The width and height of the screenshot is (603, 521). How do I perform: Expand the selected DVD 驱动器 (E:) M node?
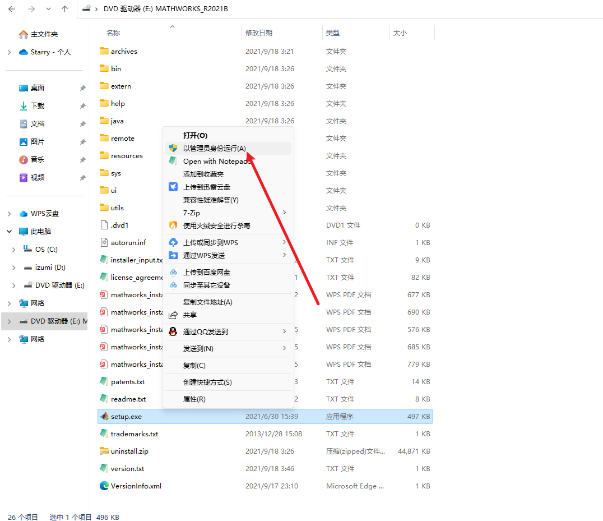point(9,321)
